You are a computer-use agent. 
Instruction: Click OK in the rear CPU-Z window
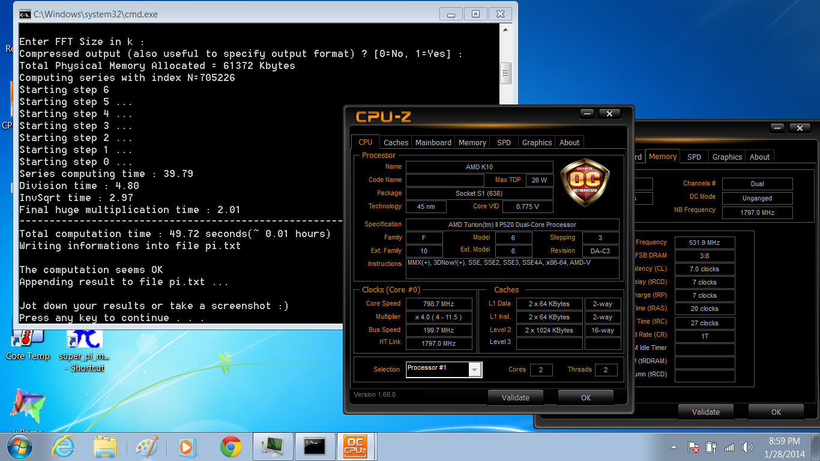point(776,412)
